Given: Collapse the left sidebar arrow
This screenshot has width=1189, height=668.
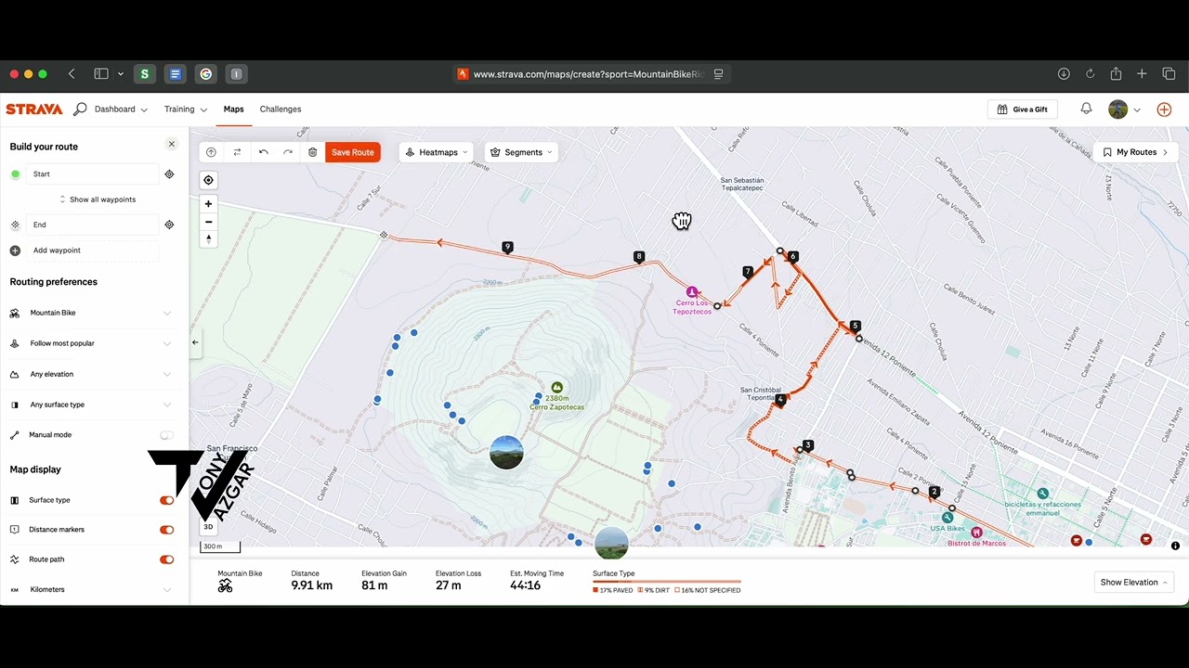Looking at the screenshot, I should click(x=195, y=342).
